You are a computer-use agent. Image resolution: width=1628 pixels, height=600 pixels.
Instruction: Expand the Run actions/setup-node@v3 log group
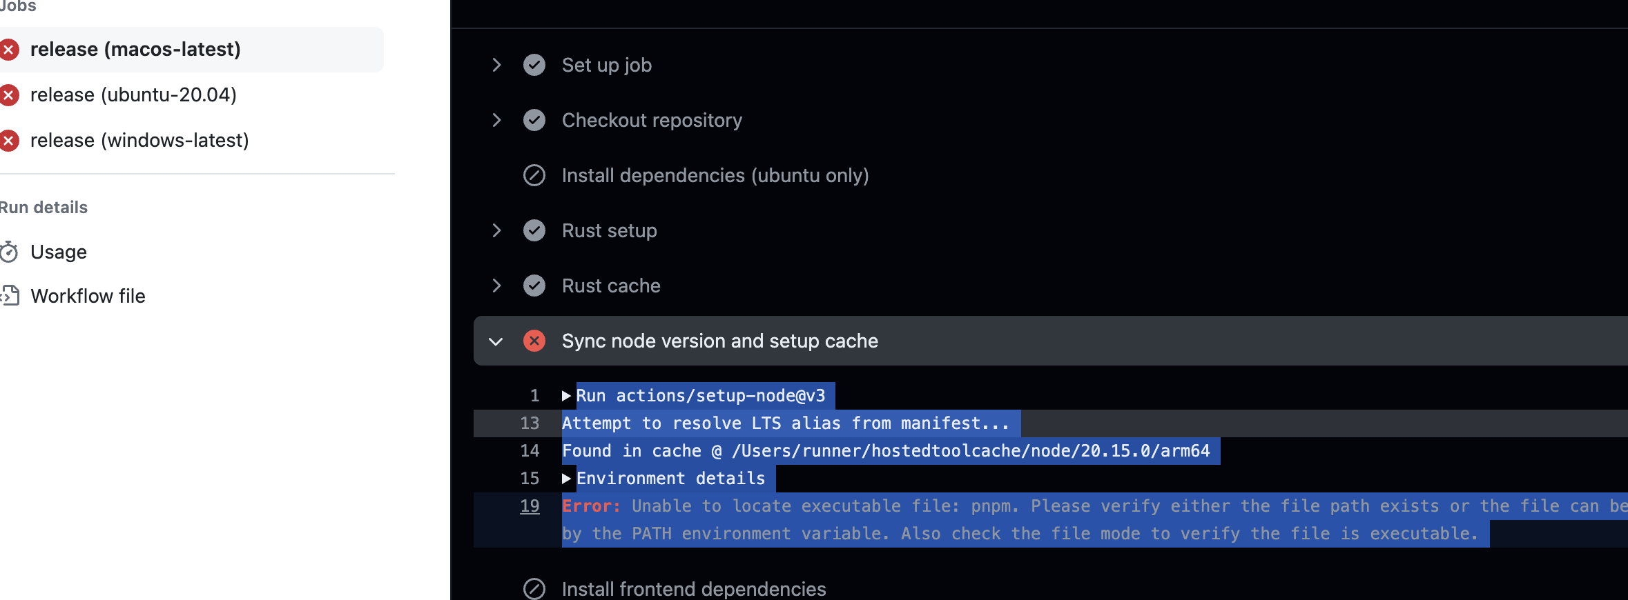[566, 396]
